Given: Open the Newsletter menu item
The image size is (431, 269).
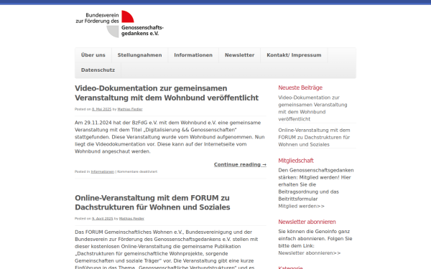Looking at the screenshot, I should pos(240,55).
